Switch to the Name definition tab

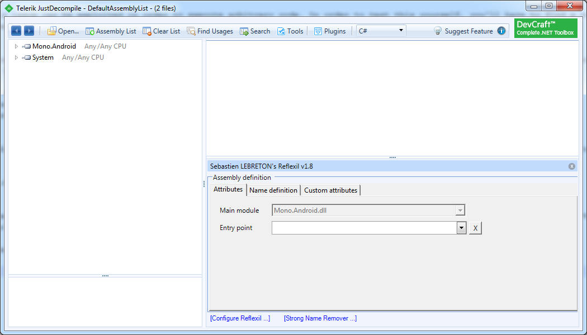coord(273,190)
